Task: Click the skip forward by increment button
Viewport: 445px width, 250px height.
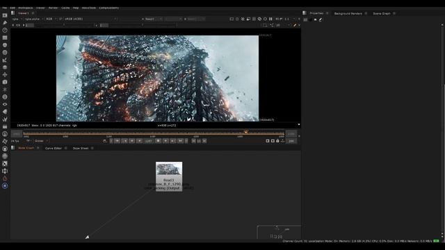Action: pos(204,141)
